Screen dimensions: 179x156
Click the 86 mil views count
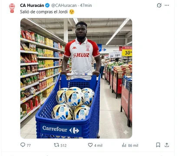[133, 146]
